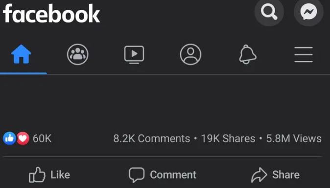The width and height of the screenshot is (330, 188).
Task: Switch to the Watch video tab
Action: click(134, 54)
